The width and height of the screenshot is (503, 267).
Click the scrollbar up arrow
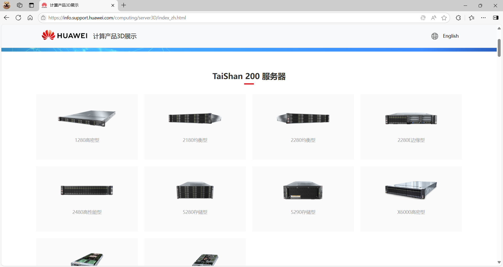tap(499, 28)
